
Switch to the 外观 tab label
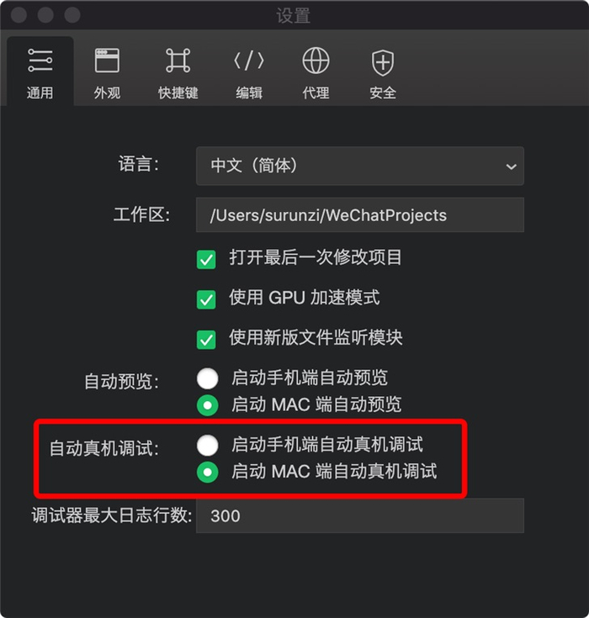tap(107, 93)
